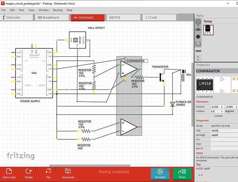This screenshot has width=238, height=182.
Task: Click the location X field -6.355
Action: point(215,107)
